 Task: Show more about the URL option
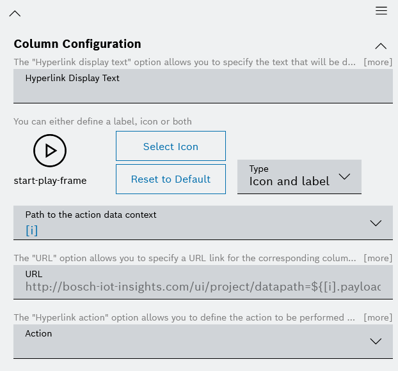(378, 258)
